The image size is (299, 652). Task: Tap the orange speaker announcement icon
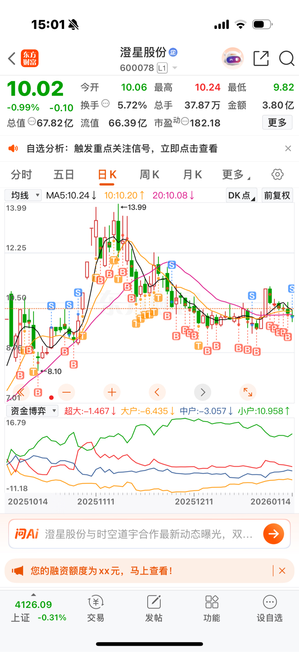pos(13,148)
